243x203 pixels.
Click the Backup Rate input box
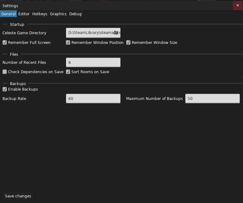[93, 99]
